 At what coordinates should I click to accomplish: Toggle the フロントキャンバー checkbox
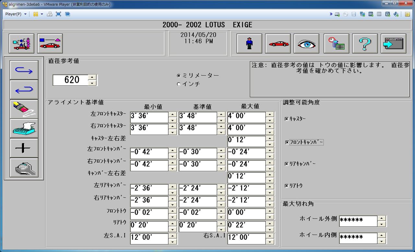click(x=287, y=142)
